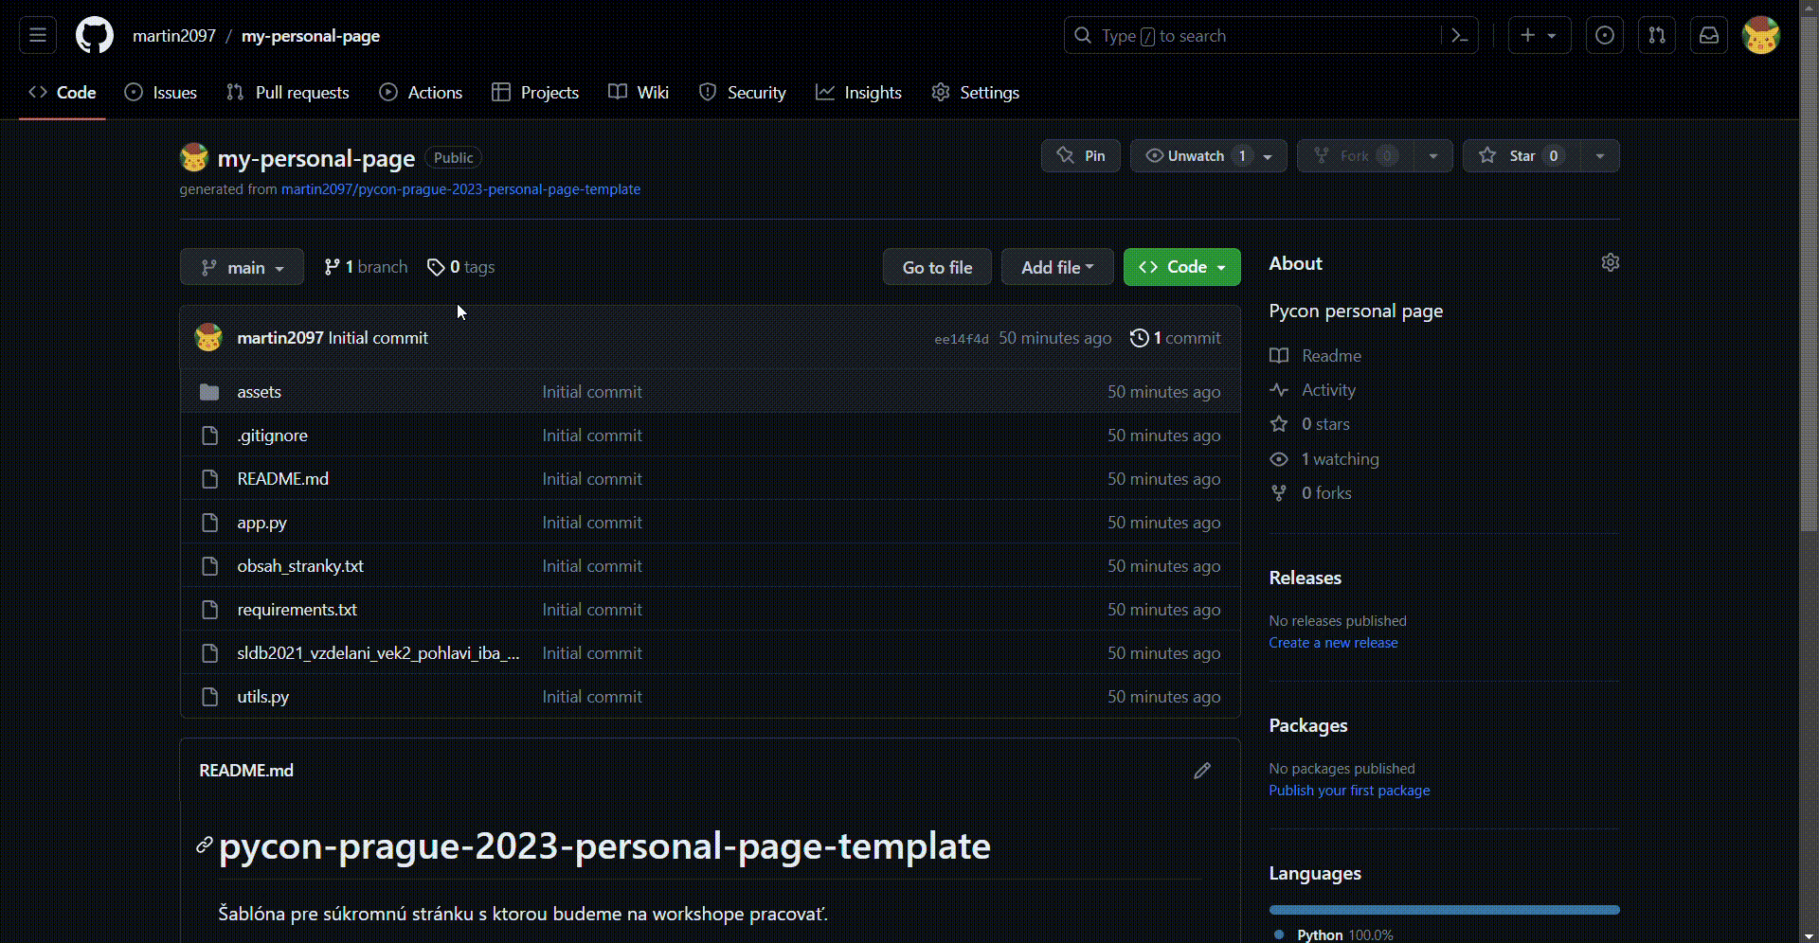View the 1 branch link
Viewport: 1819px width, 943px height.
coord(366,267)
